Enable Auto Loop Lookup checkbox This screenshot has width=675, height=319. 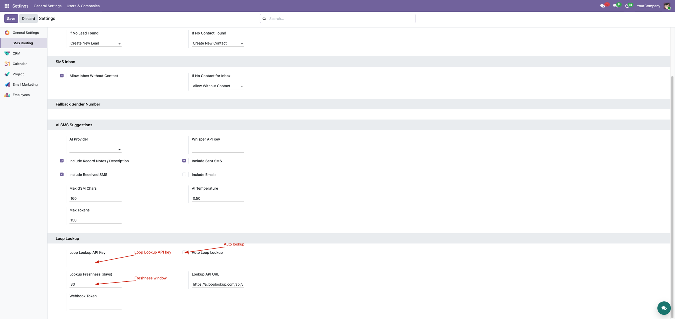pos(184,252)
